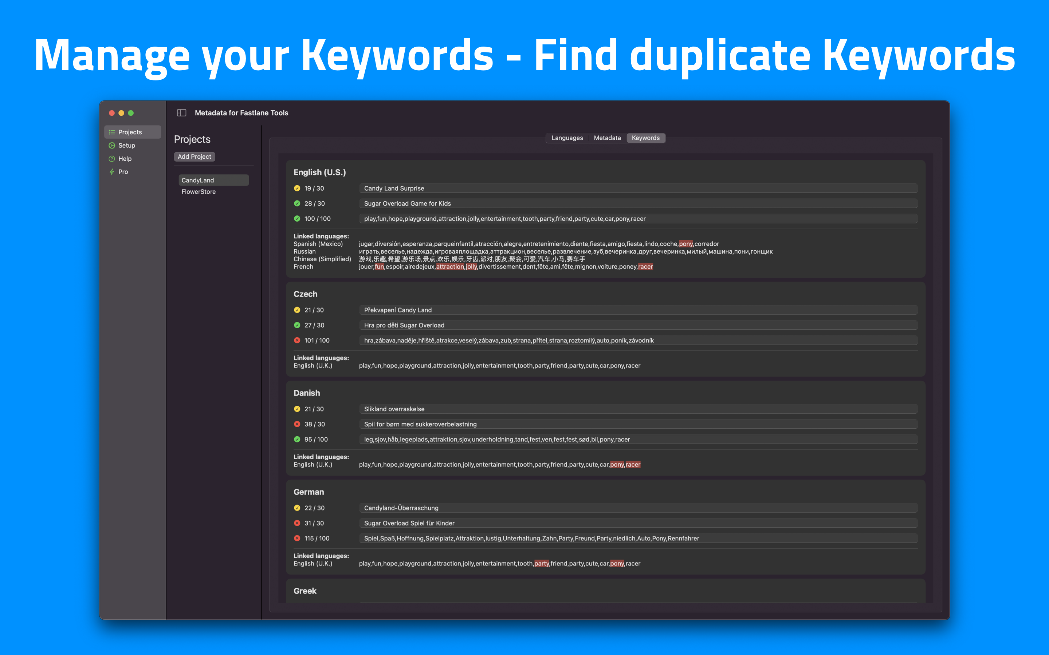
Task: Click yellow status icon in Czech 21 / 30 row
Action: (297, 310)
